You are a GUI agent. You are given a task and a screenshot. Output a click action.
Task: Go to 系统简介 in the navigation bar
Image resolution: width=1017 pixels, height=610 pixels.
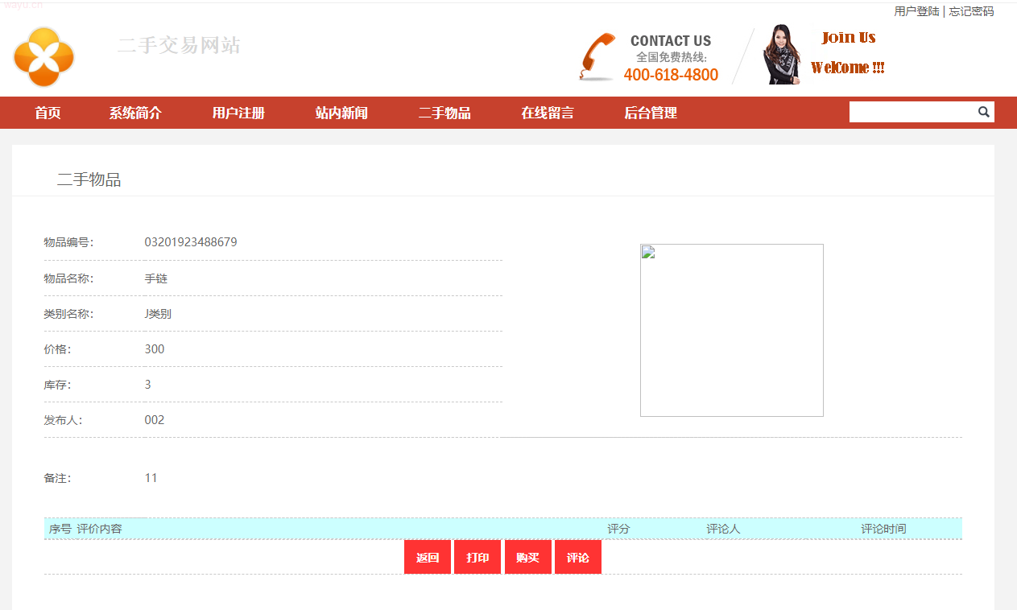135,113
